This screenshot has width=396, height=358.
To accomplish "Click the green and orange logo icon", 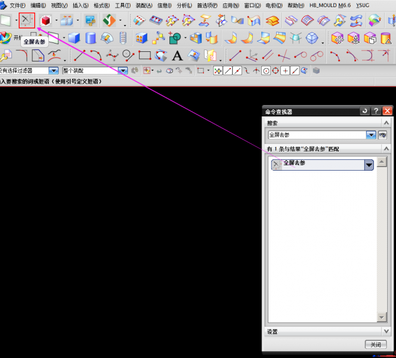I will pos(109,20).
